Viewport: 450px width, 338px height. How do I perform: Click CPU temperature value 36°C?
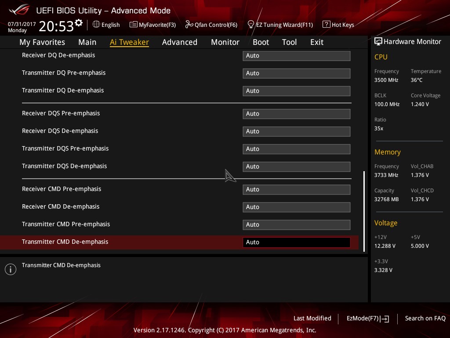click(417, 80)
